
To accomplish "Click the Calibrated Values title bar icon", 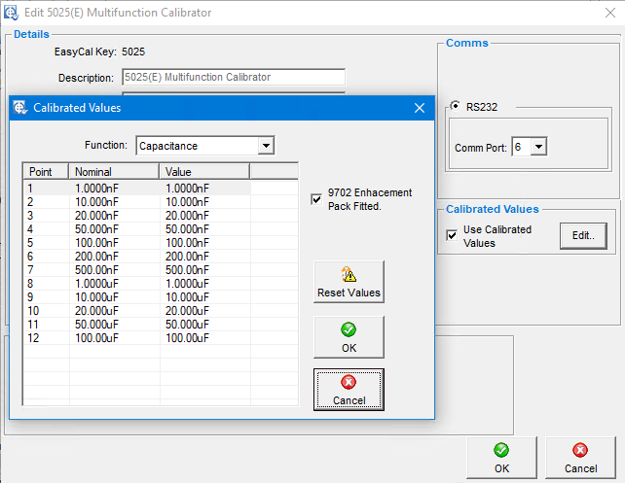I will click(20, 108).
